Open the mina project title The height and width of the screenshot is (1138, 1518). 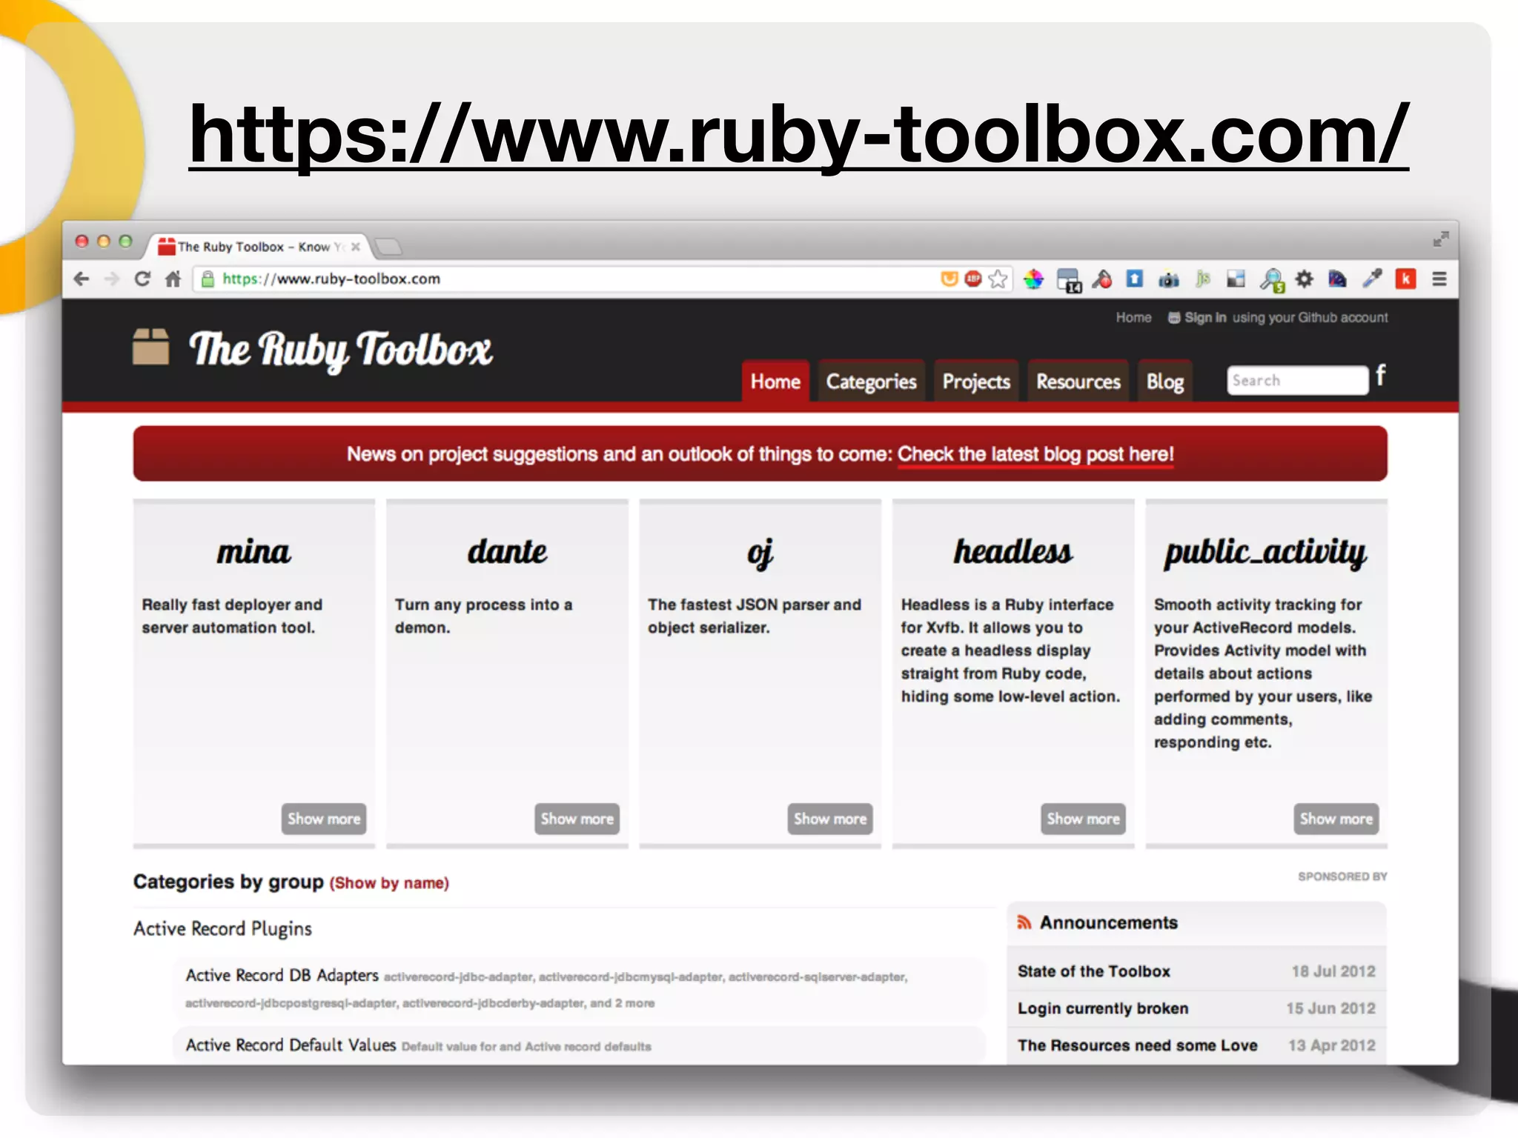point(253,551)
